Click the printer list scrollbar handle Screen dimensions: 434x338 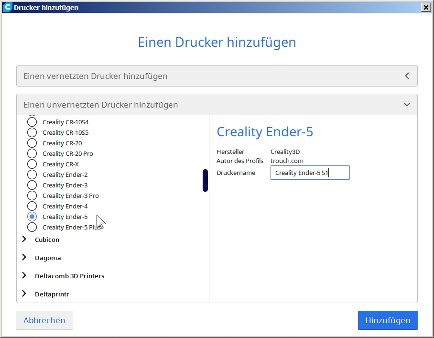coord(205,181)
